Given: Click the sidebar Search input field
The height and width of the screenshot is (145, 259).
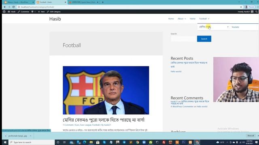Looking at the screenshot, I should [183, 39].
